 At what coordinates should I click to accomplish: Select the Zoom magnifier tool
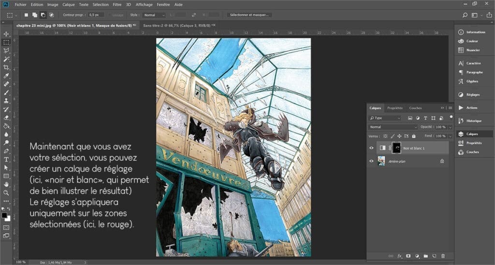pyautogui.click(x=6, y=193)
